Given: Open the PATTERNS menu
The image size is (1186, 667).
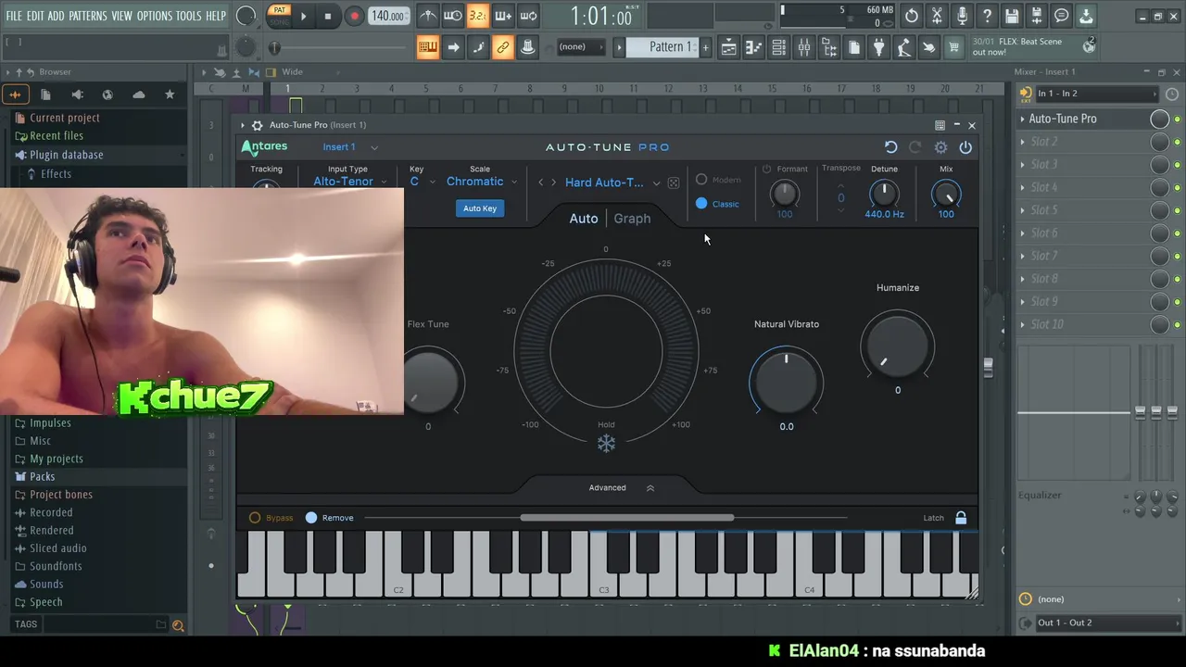Looking at the screenshot, I should (x=88, y=16).
